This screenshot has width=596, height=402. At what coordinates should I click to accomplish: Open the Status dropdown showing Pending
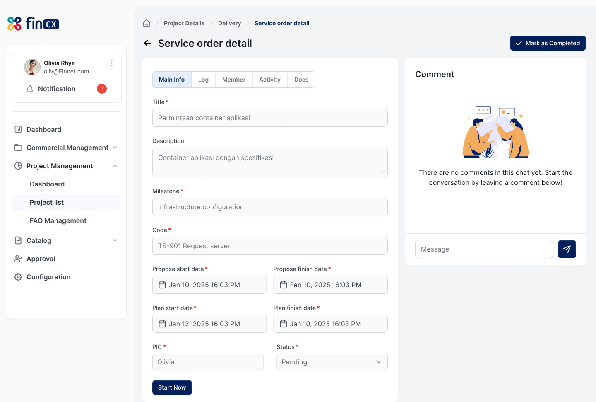(332, 362)
